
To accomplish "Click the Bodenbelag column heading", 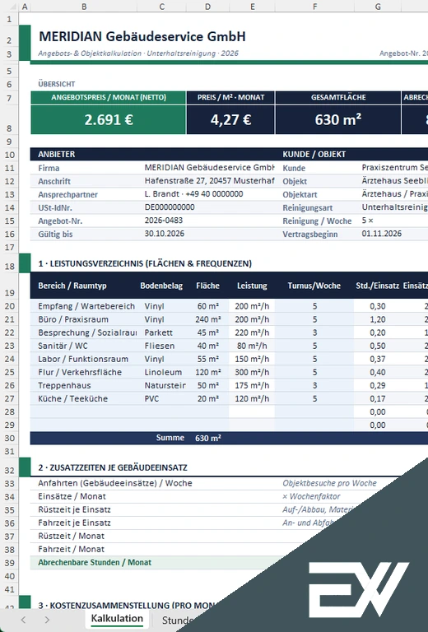I will [x=161, y=286].
